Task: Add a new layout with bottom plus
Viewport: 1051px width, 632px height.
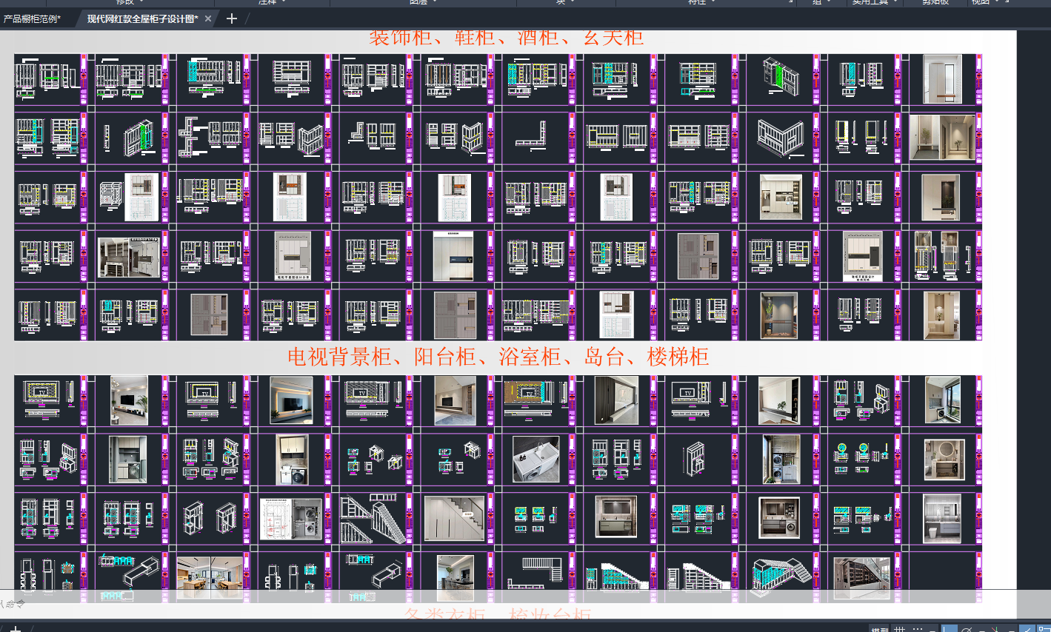Action: (x=16, y=628)
